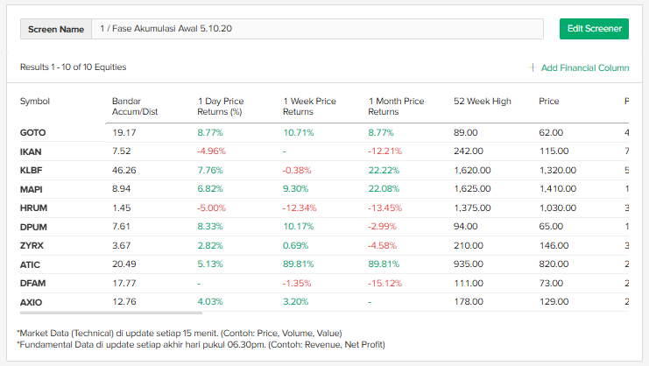
Task: Open the MAPI stock symbol
Action: 31,189
